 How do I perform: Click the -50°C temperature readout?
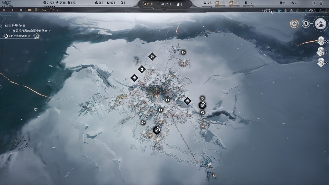[x=266, y=11]
